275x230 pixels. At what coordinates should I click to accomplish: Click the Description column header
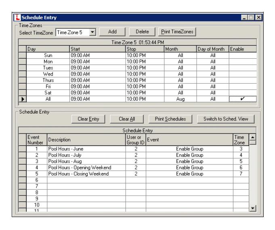tap(86, 140)
